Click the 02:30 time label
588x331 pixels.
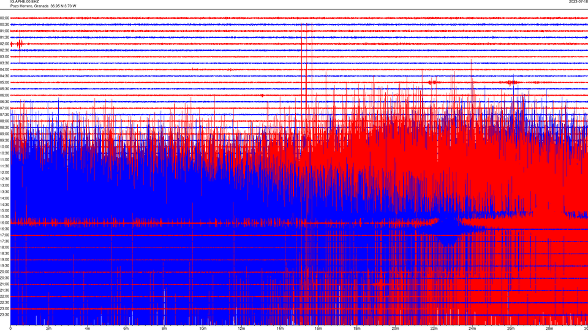click(4, 50)
